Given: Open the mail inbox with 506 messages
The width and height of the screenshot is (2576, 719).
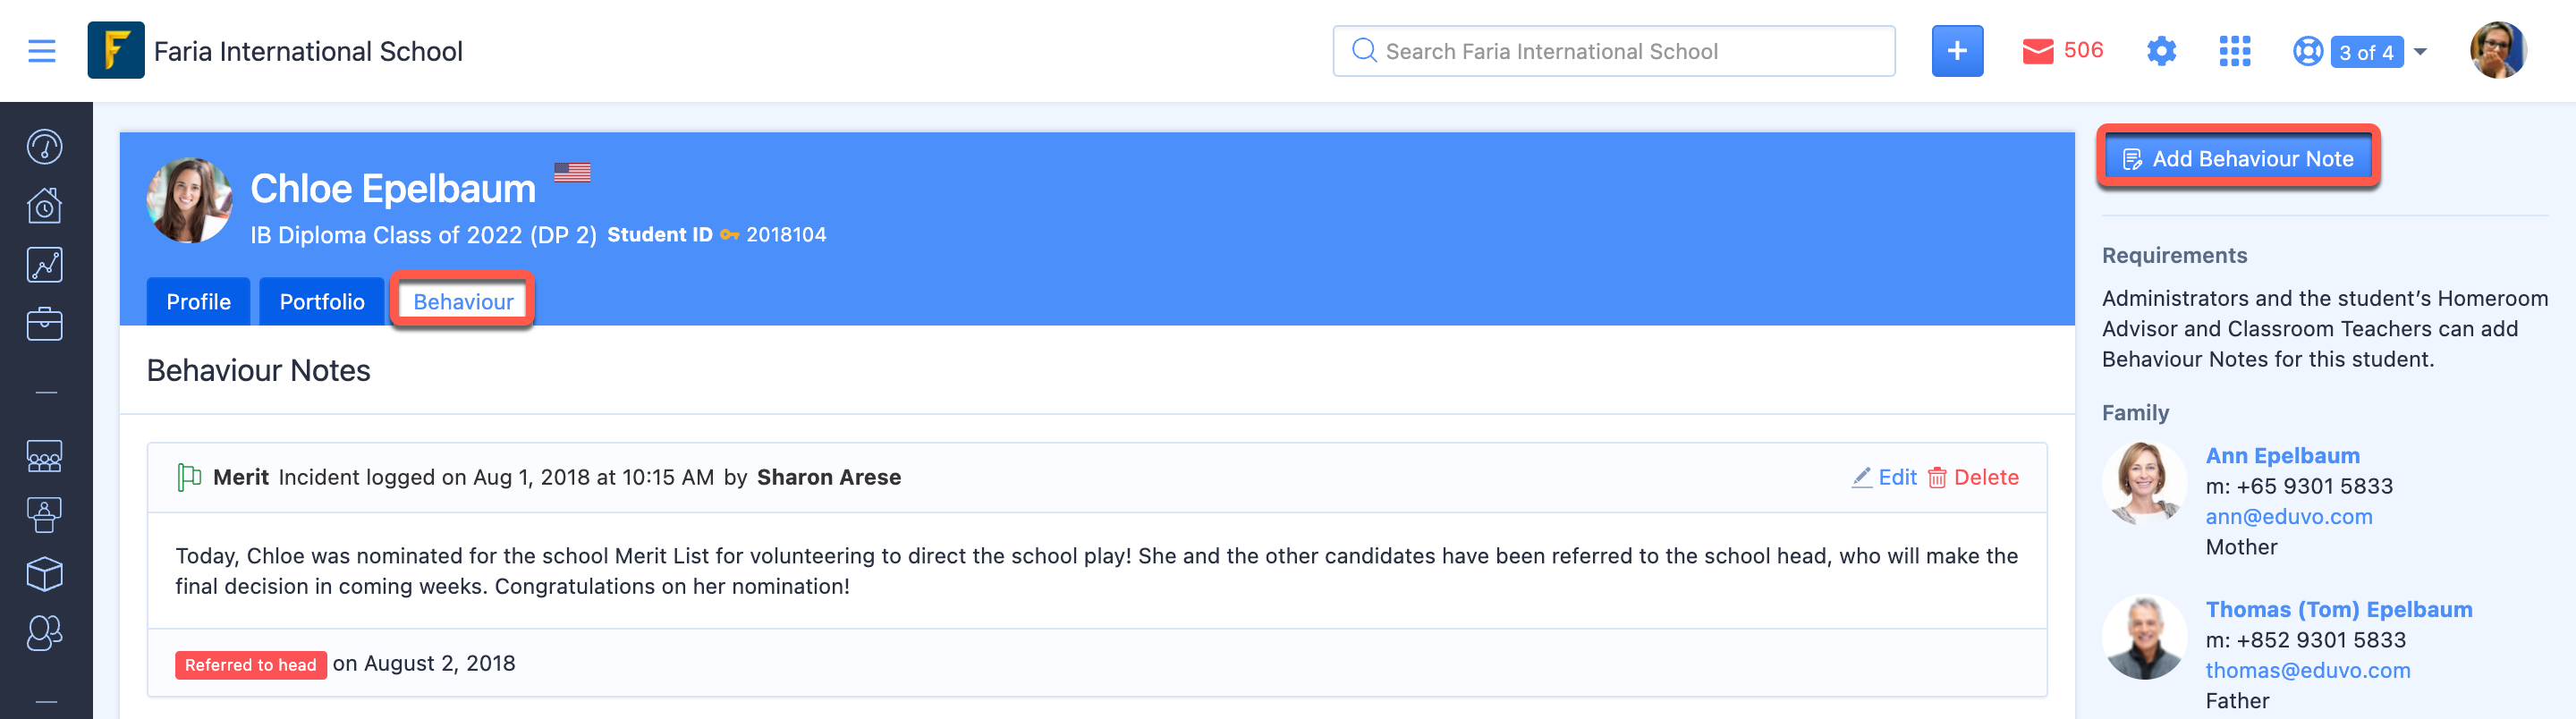Looking at the screenshot, I should 2062,51.
